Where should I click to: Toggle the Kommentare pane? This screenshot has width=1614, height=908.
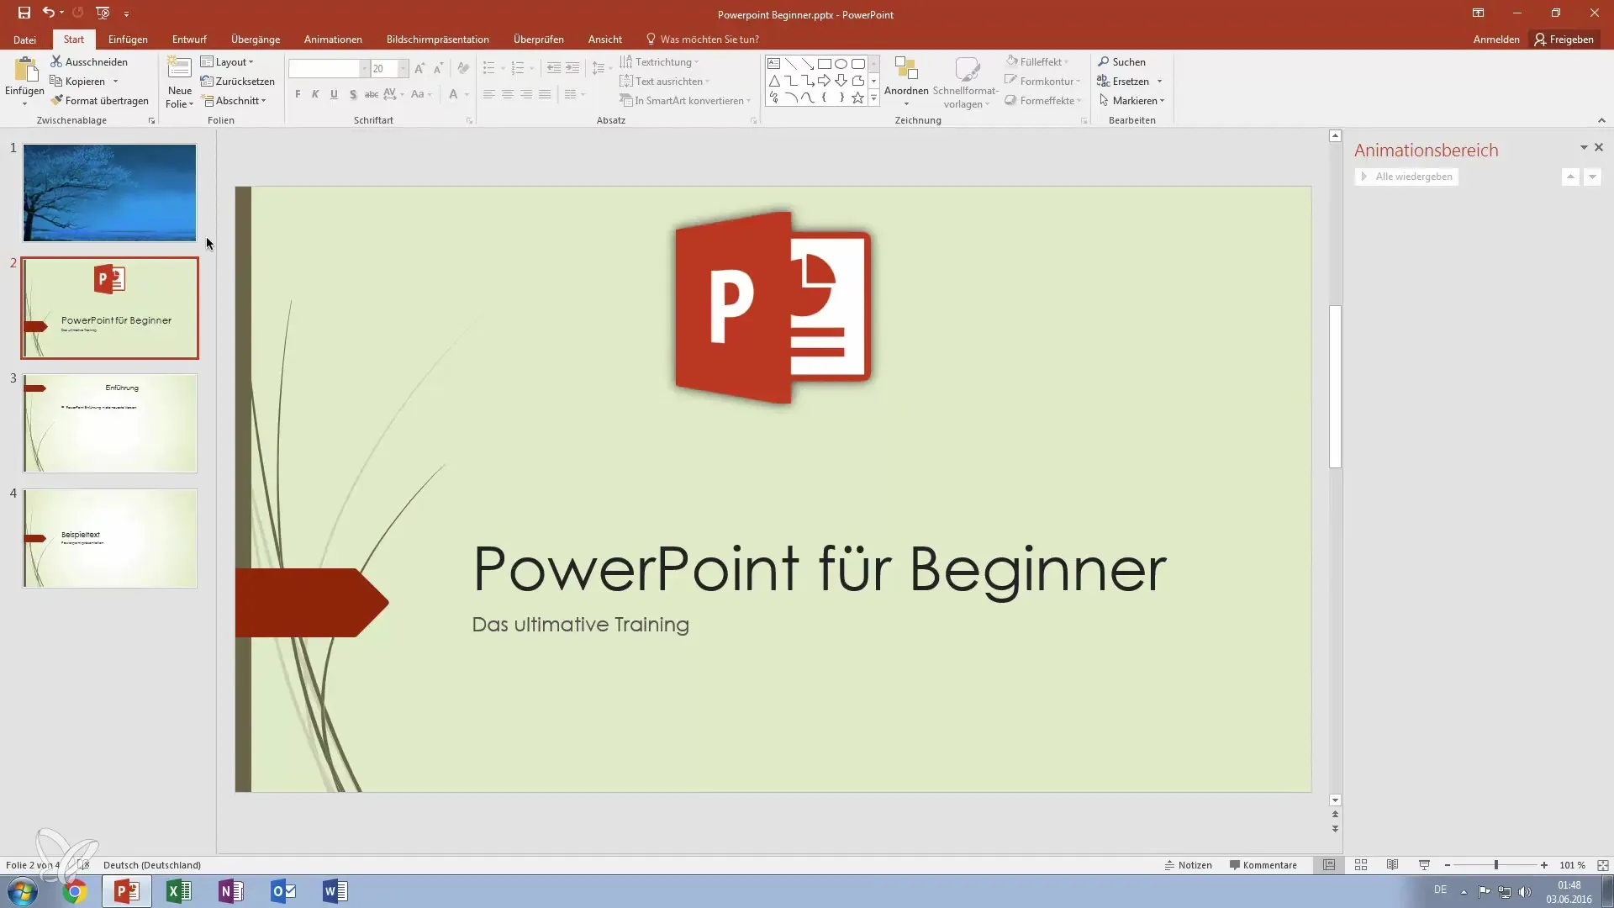[x=1263, y=865]
